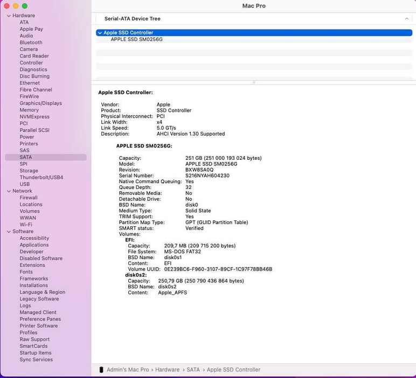
Task: Select Extensions in the sidebar
Action: coord(32,265)
